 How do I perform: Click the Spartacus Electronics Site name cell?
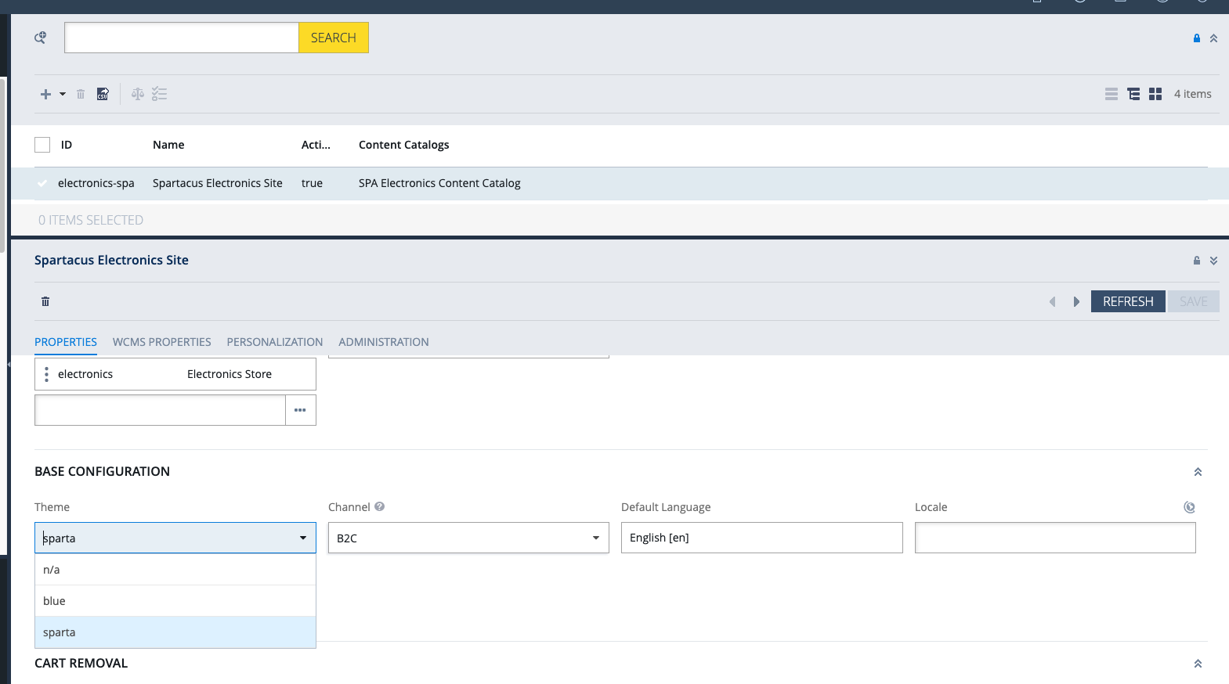pos(218,183)
